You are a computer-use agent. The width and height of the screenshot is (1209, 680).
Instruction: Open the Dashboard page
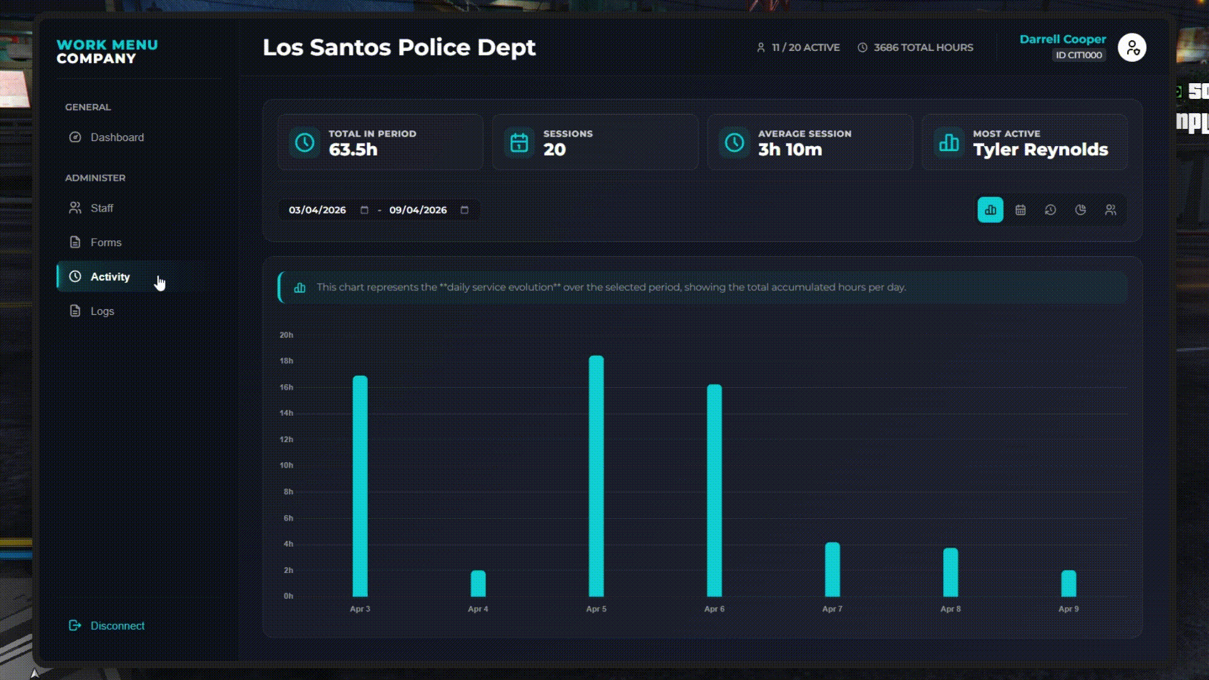(116, 137)
